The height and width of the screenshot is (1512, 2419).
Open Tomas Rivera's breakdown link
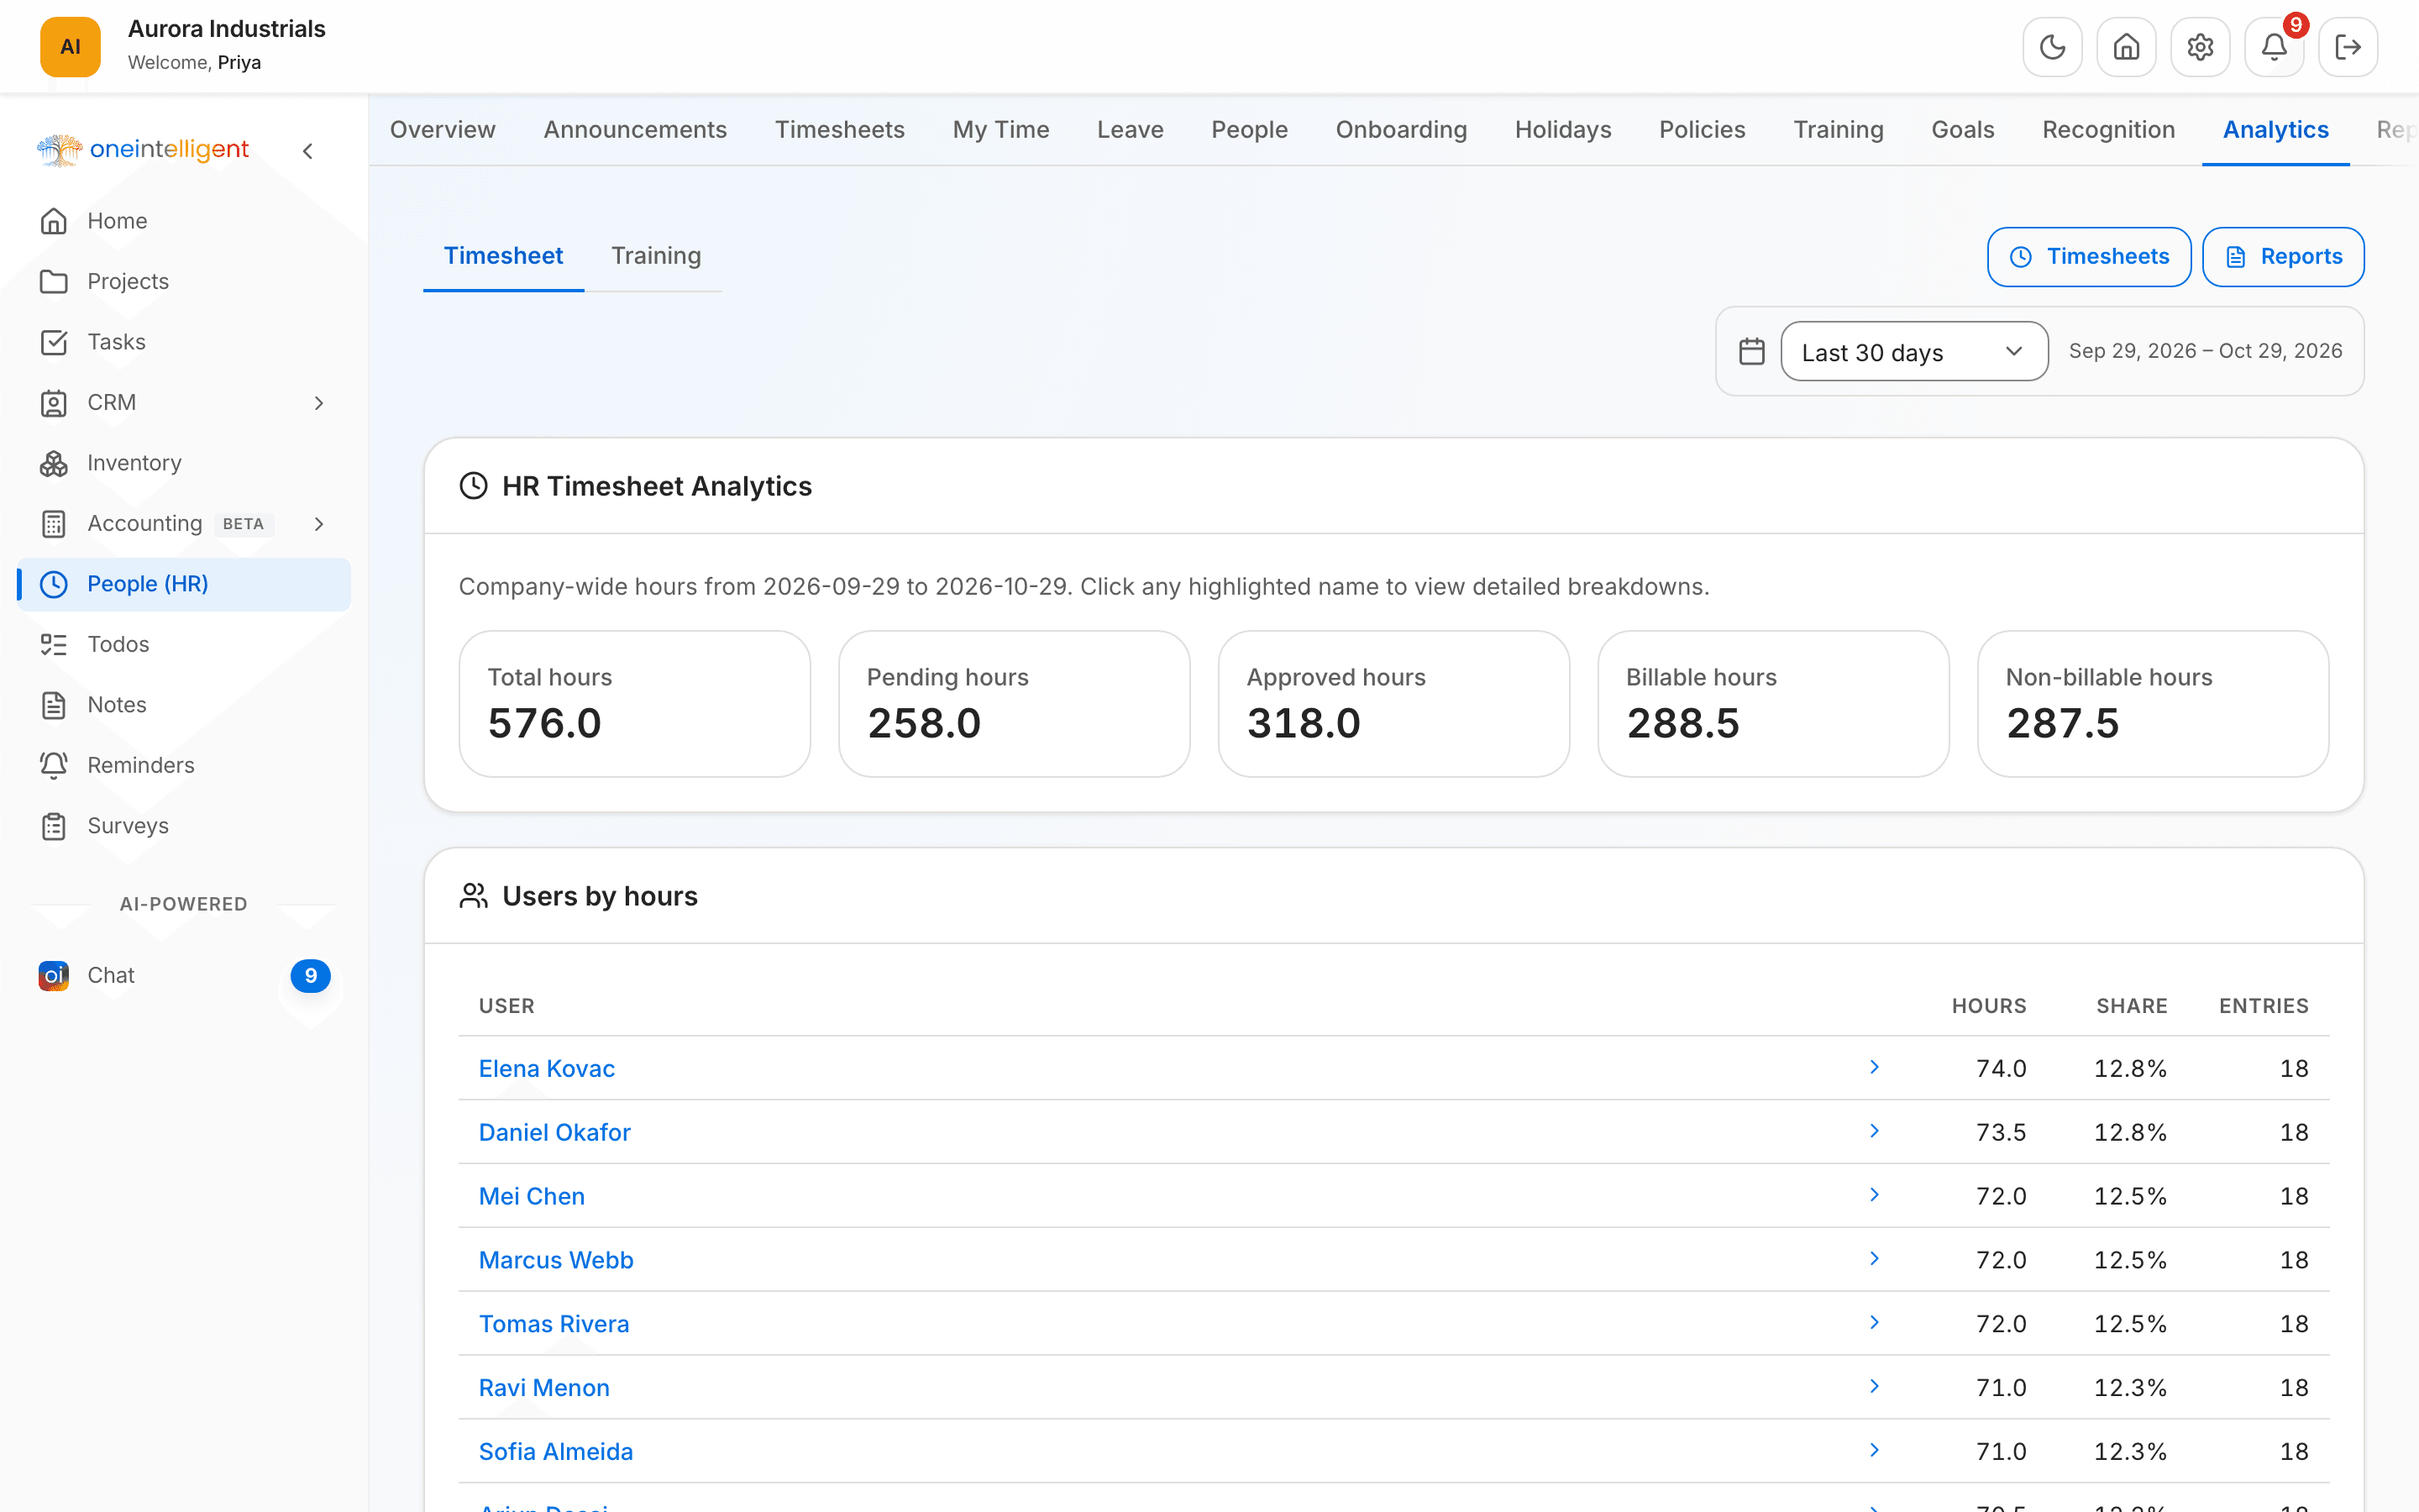[x=554, y=1324]
